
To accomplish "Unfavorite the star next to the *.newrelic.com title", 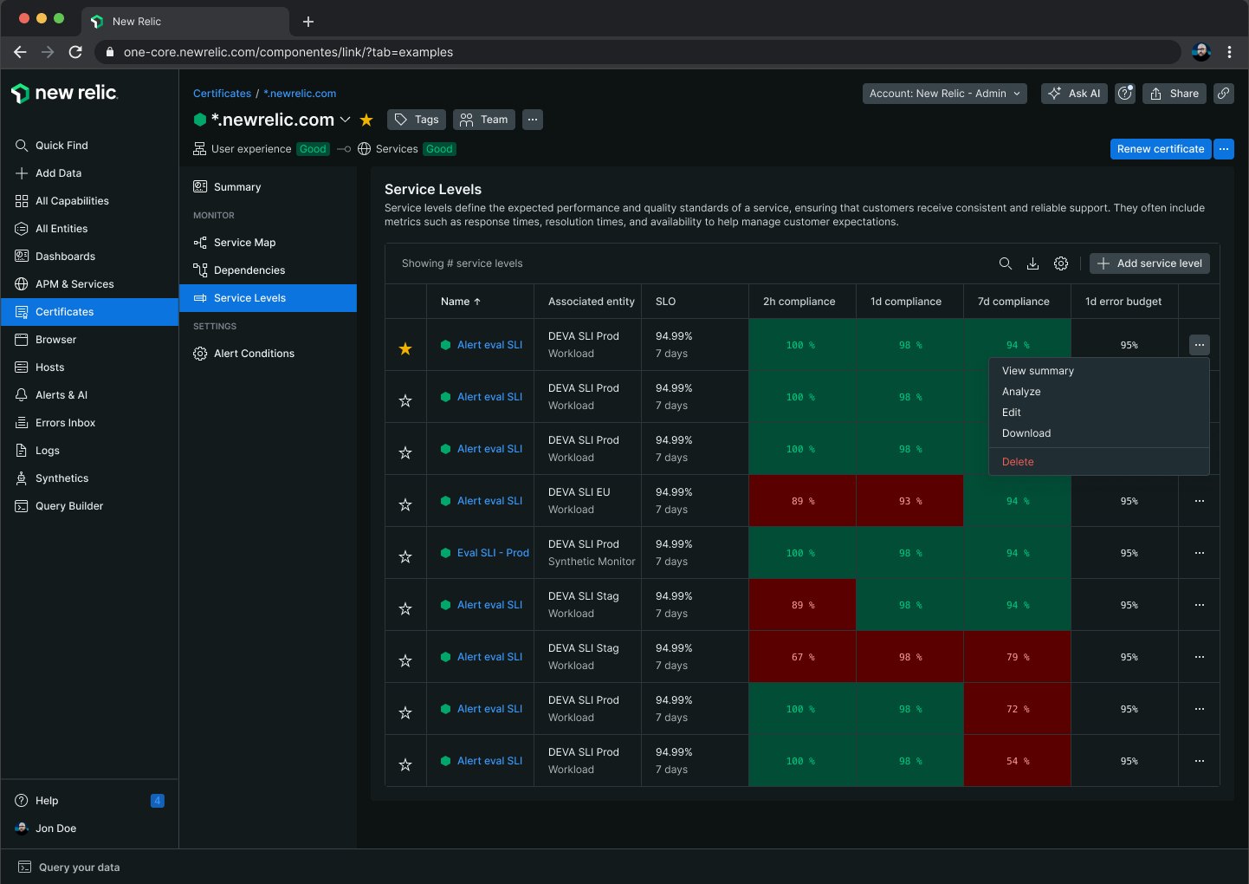I will pyautogui.click(x=366, y=120).
